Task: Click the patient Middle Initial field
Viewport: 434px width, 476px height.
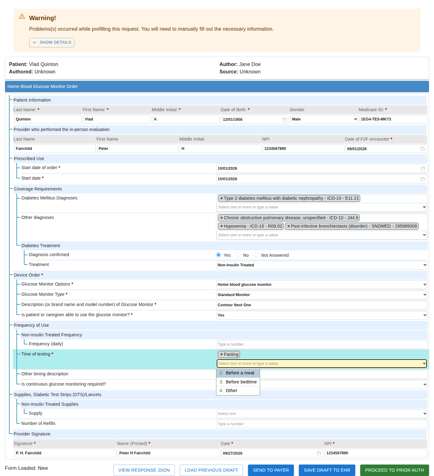Action: [x=186, y=119]
